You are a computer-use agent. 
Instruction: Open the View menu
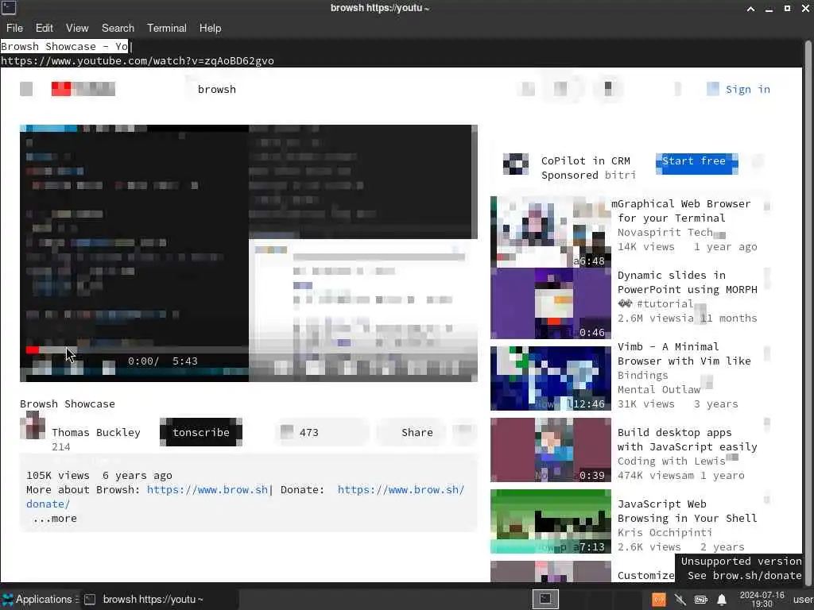click(77, 28)
